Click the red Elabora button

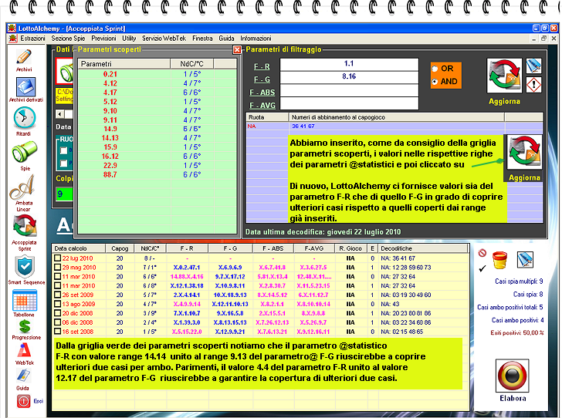point(512,376)
